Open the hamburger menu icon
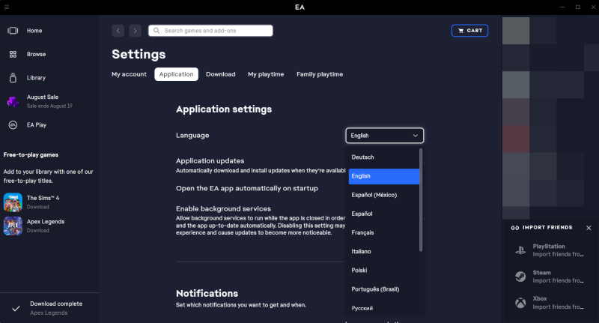The image size is (599, 323). [7, 7]
